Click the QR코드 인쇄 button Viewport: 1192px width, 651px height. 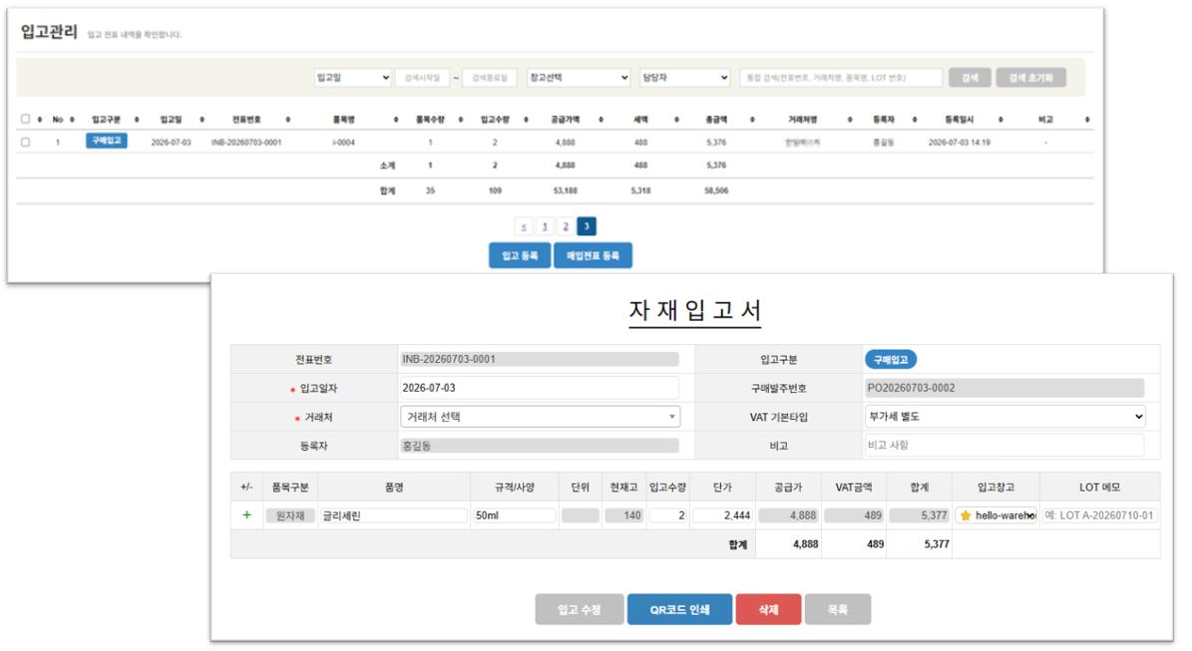tap(679, 609)
